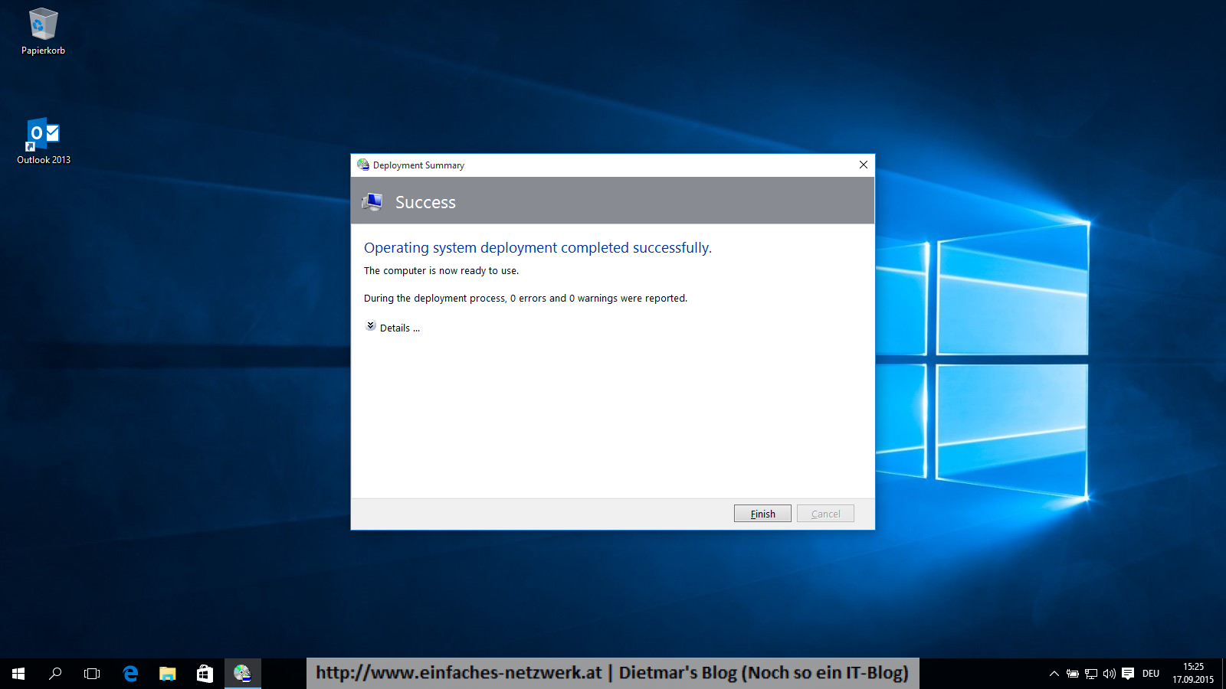Show hidden tray icons chevron
1226x689 pixels.
pyautogui.click(x=1054, y=674)
